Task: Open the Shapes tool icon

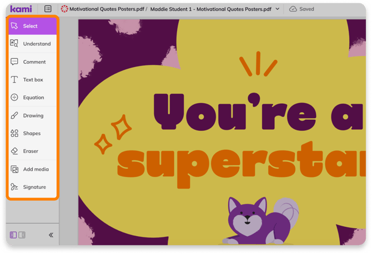Action: [x=14, y=133]
